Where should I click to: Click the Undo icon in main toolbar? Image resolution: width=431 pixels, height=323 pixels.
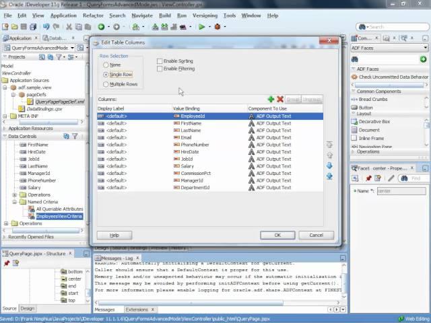pos(46,27)
